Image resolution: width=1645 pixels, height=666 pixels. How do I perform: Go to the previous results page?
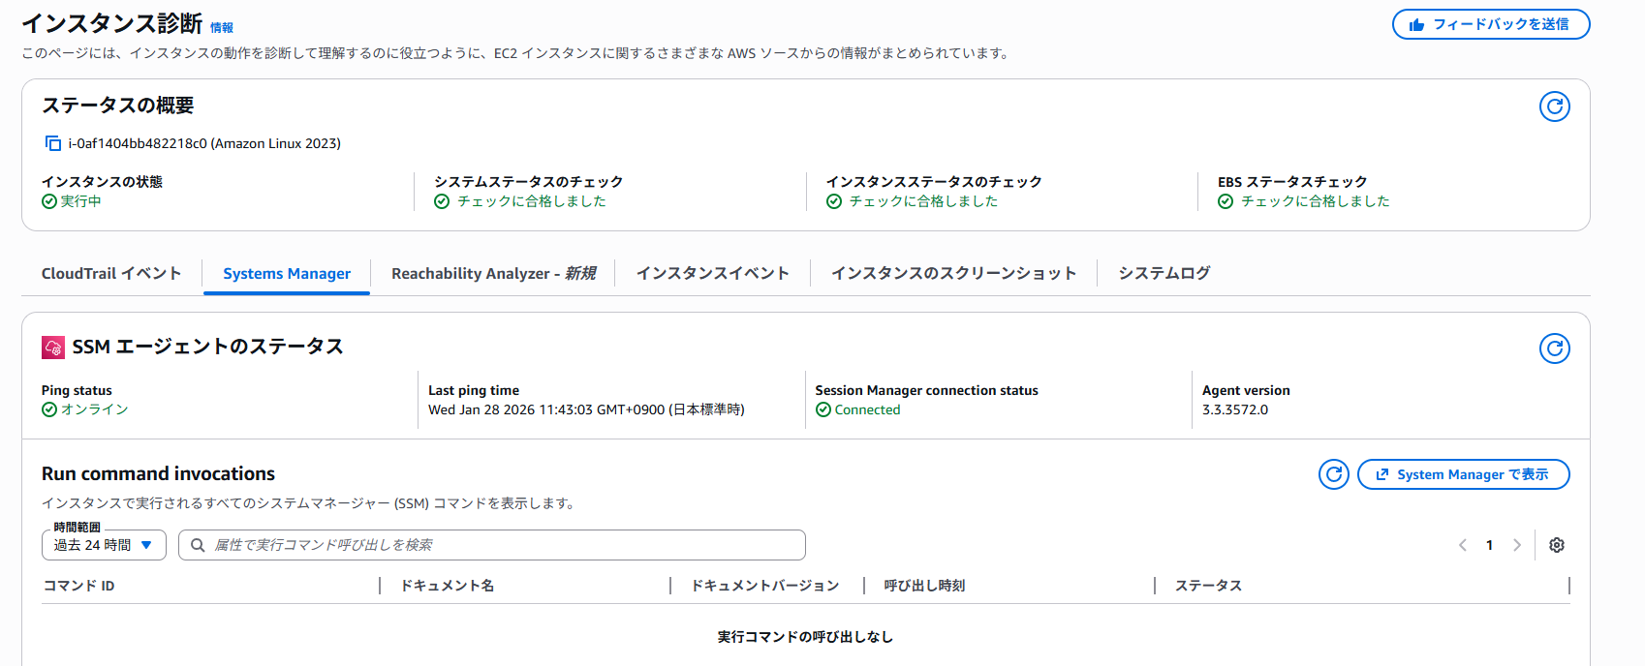(1463, 545)
